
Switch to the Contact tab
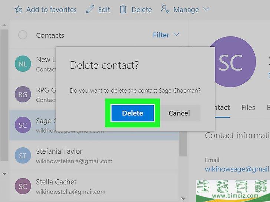(x=222, y=108)
